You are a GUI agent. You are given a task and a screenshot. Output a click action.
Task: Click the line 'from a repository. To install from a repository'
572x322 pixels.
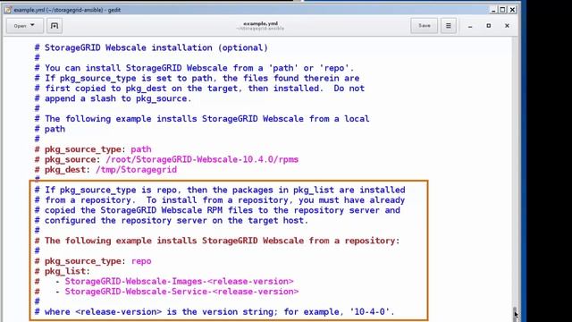click(220, 200)
